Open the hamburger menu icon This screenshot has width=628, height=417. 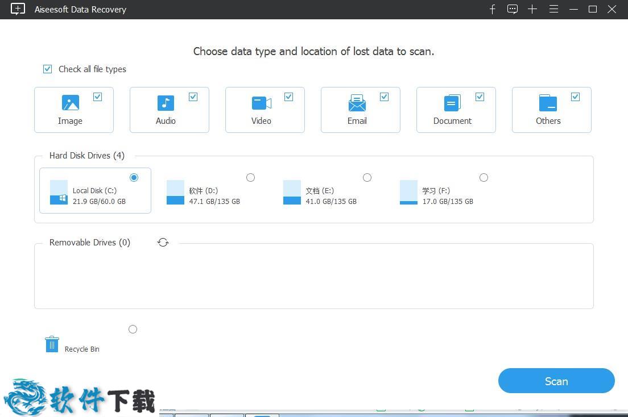click(554, 9)
